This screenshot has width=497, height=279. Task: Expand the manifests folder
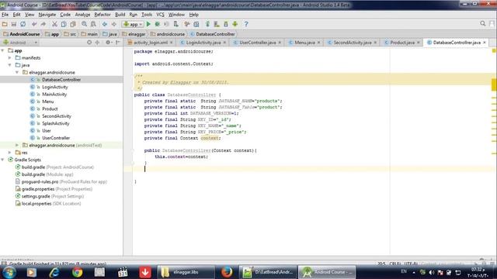pyautogui.click(x=10, y=58)
